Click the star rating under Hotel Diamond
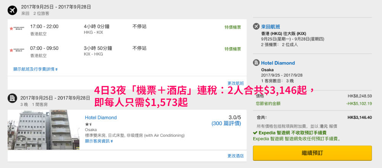The width and height of the screenshot is (382, 168). pos(88,124)
